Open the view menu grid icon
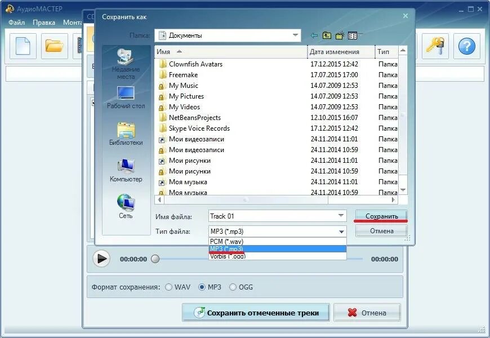Screen dimensions: 490x338 tap(353, 35)
